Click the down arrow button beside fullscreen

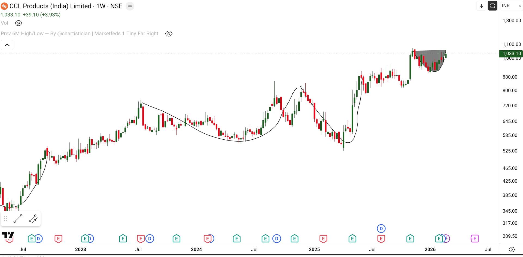481,6
